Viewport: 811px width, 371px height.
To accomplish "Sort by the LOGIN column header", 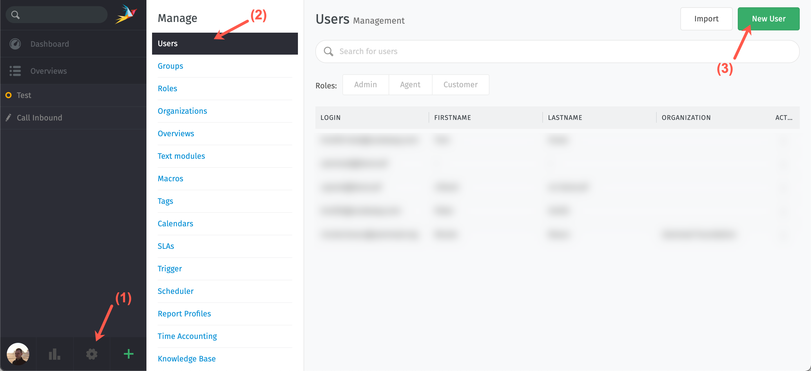I will 331,118.
